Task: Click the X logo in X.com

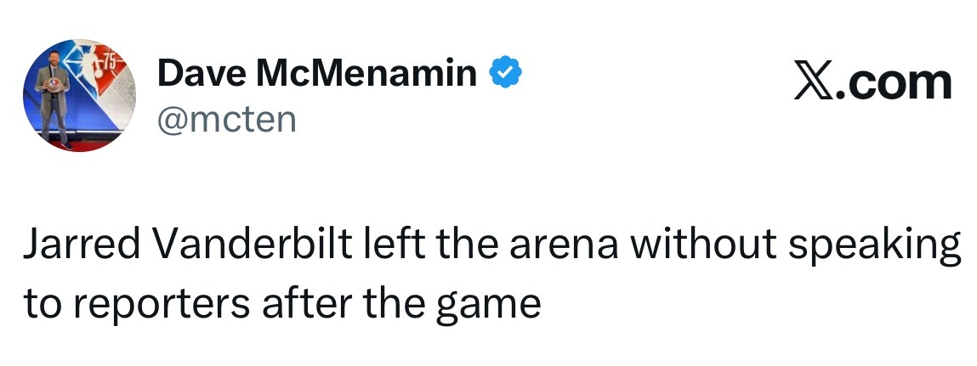Action: click(814, 82)
